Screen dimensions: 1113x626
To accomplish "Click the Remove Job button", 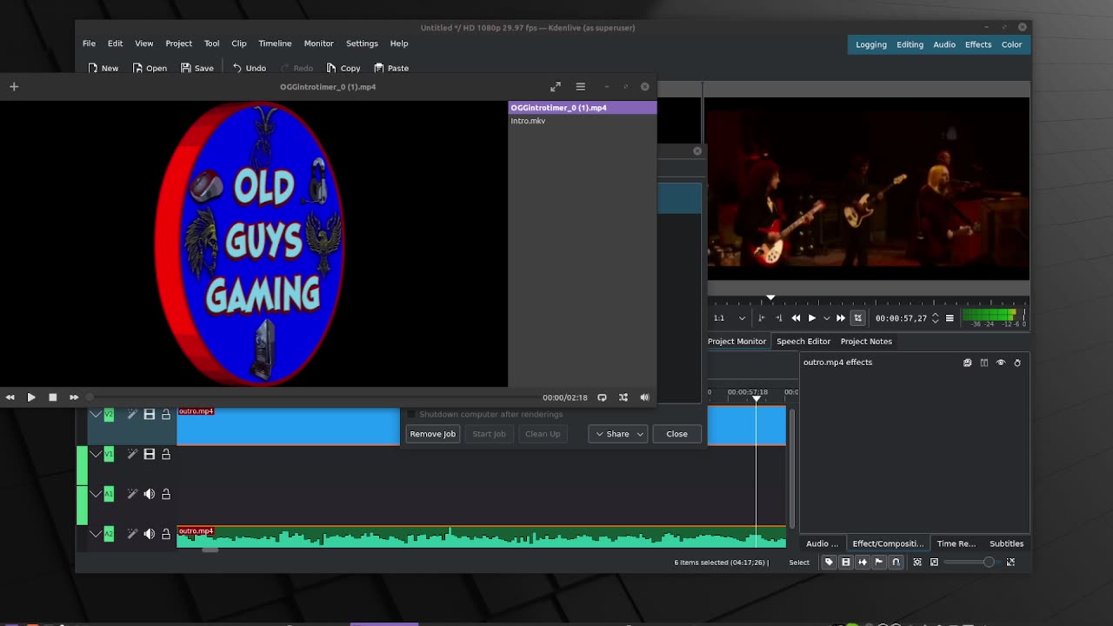I will pos(432,434).
